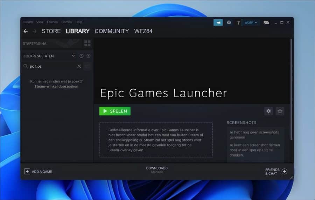Viewport: 315px width, 200px height.
Task: Click plus icon to add a game
Action: click(27, 171)
